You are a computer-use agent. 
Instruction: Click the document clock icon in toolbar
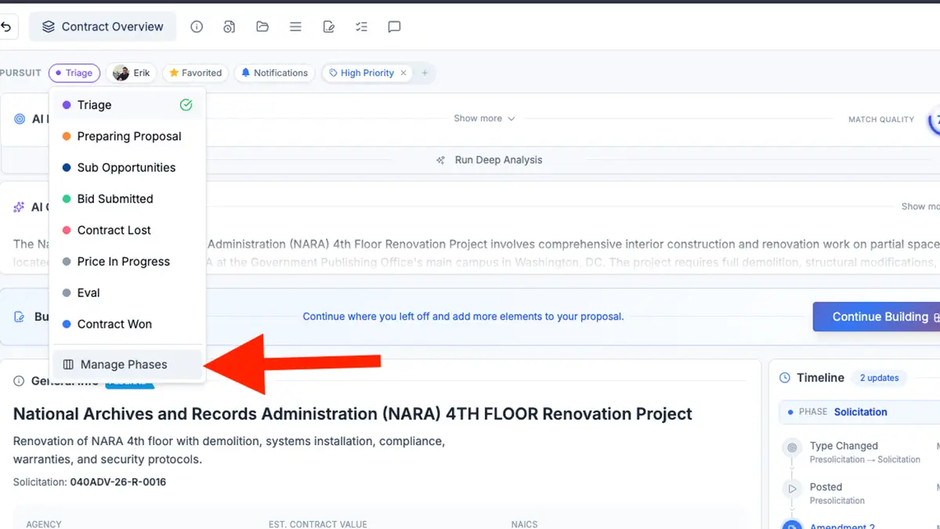(229, 27)
